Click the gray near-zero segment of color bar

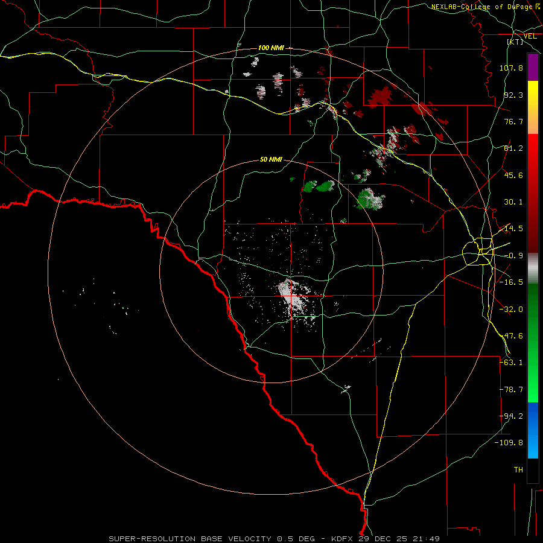(x=533, y=268)
